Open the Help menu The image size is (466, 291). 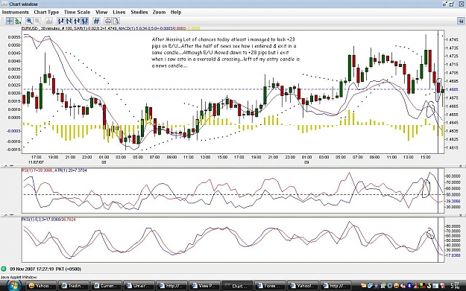[x=176, y=12]
